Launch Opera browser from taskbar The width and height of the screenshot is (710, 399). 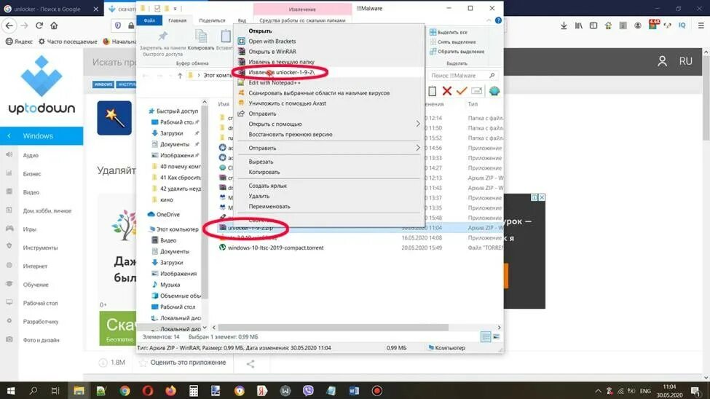coord(148,390)
